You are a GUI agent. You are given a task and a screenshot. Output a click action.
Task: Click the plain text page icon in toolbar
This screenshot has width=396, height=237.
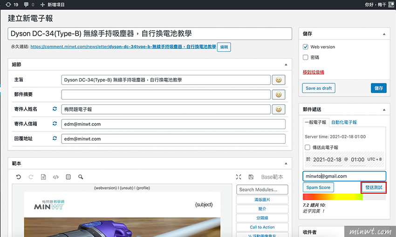coord(68,177)
